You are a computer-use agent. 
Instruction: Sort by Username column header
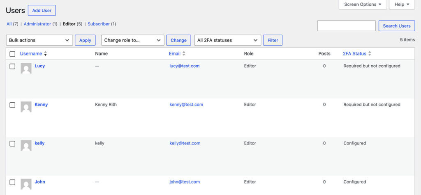tap(31, 54)
